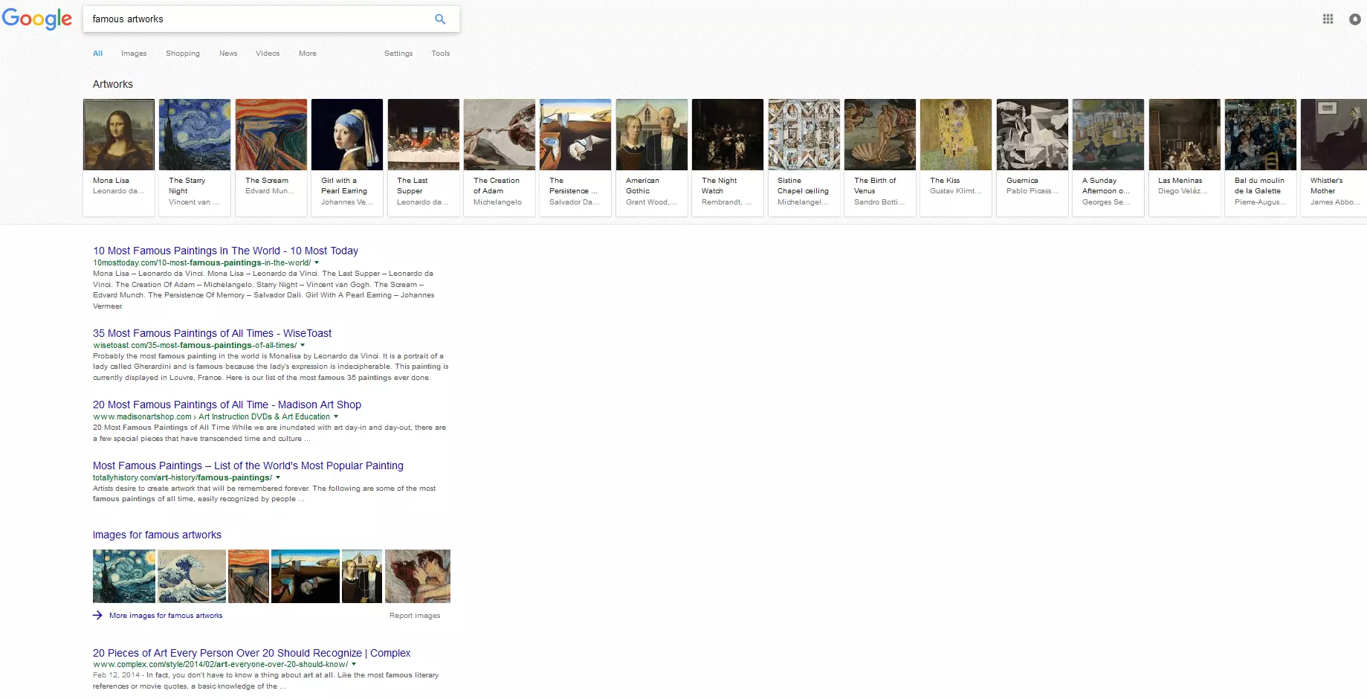Open The Kiss artwork card
Image resolution: width=1367 pixels, height=699 pixels.
[x=956, y=158]
